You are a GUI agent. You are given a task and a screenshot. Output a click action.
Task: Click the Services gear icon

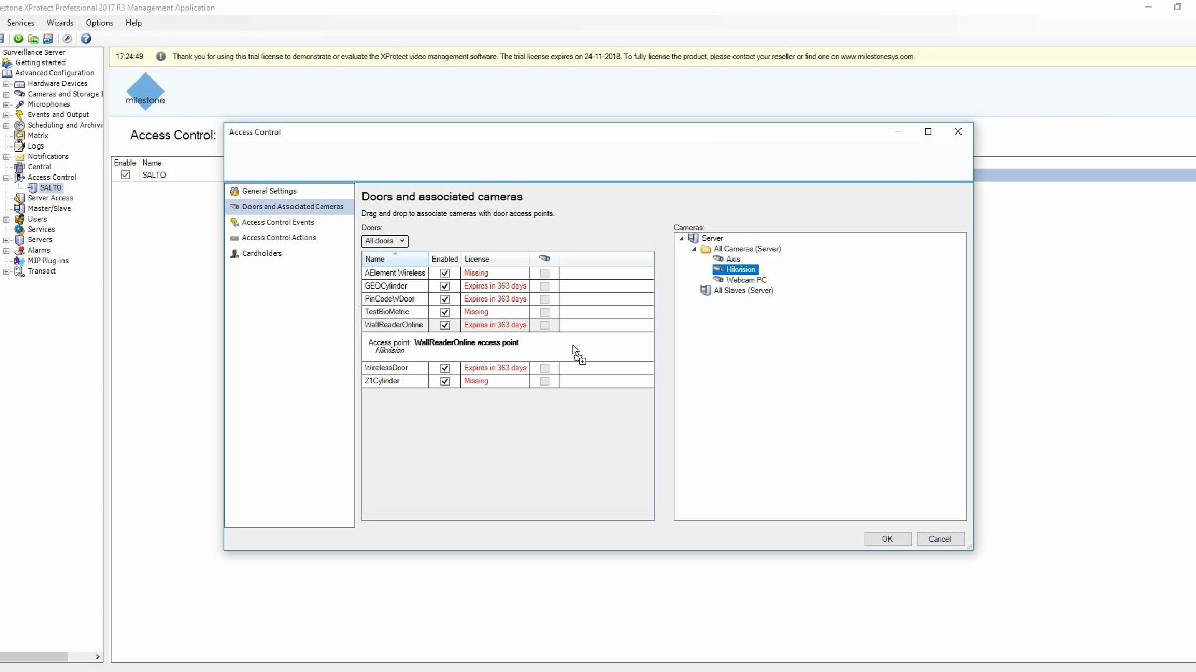pyautogui.click(x=20, y=230)
